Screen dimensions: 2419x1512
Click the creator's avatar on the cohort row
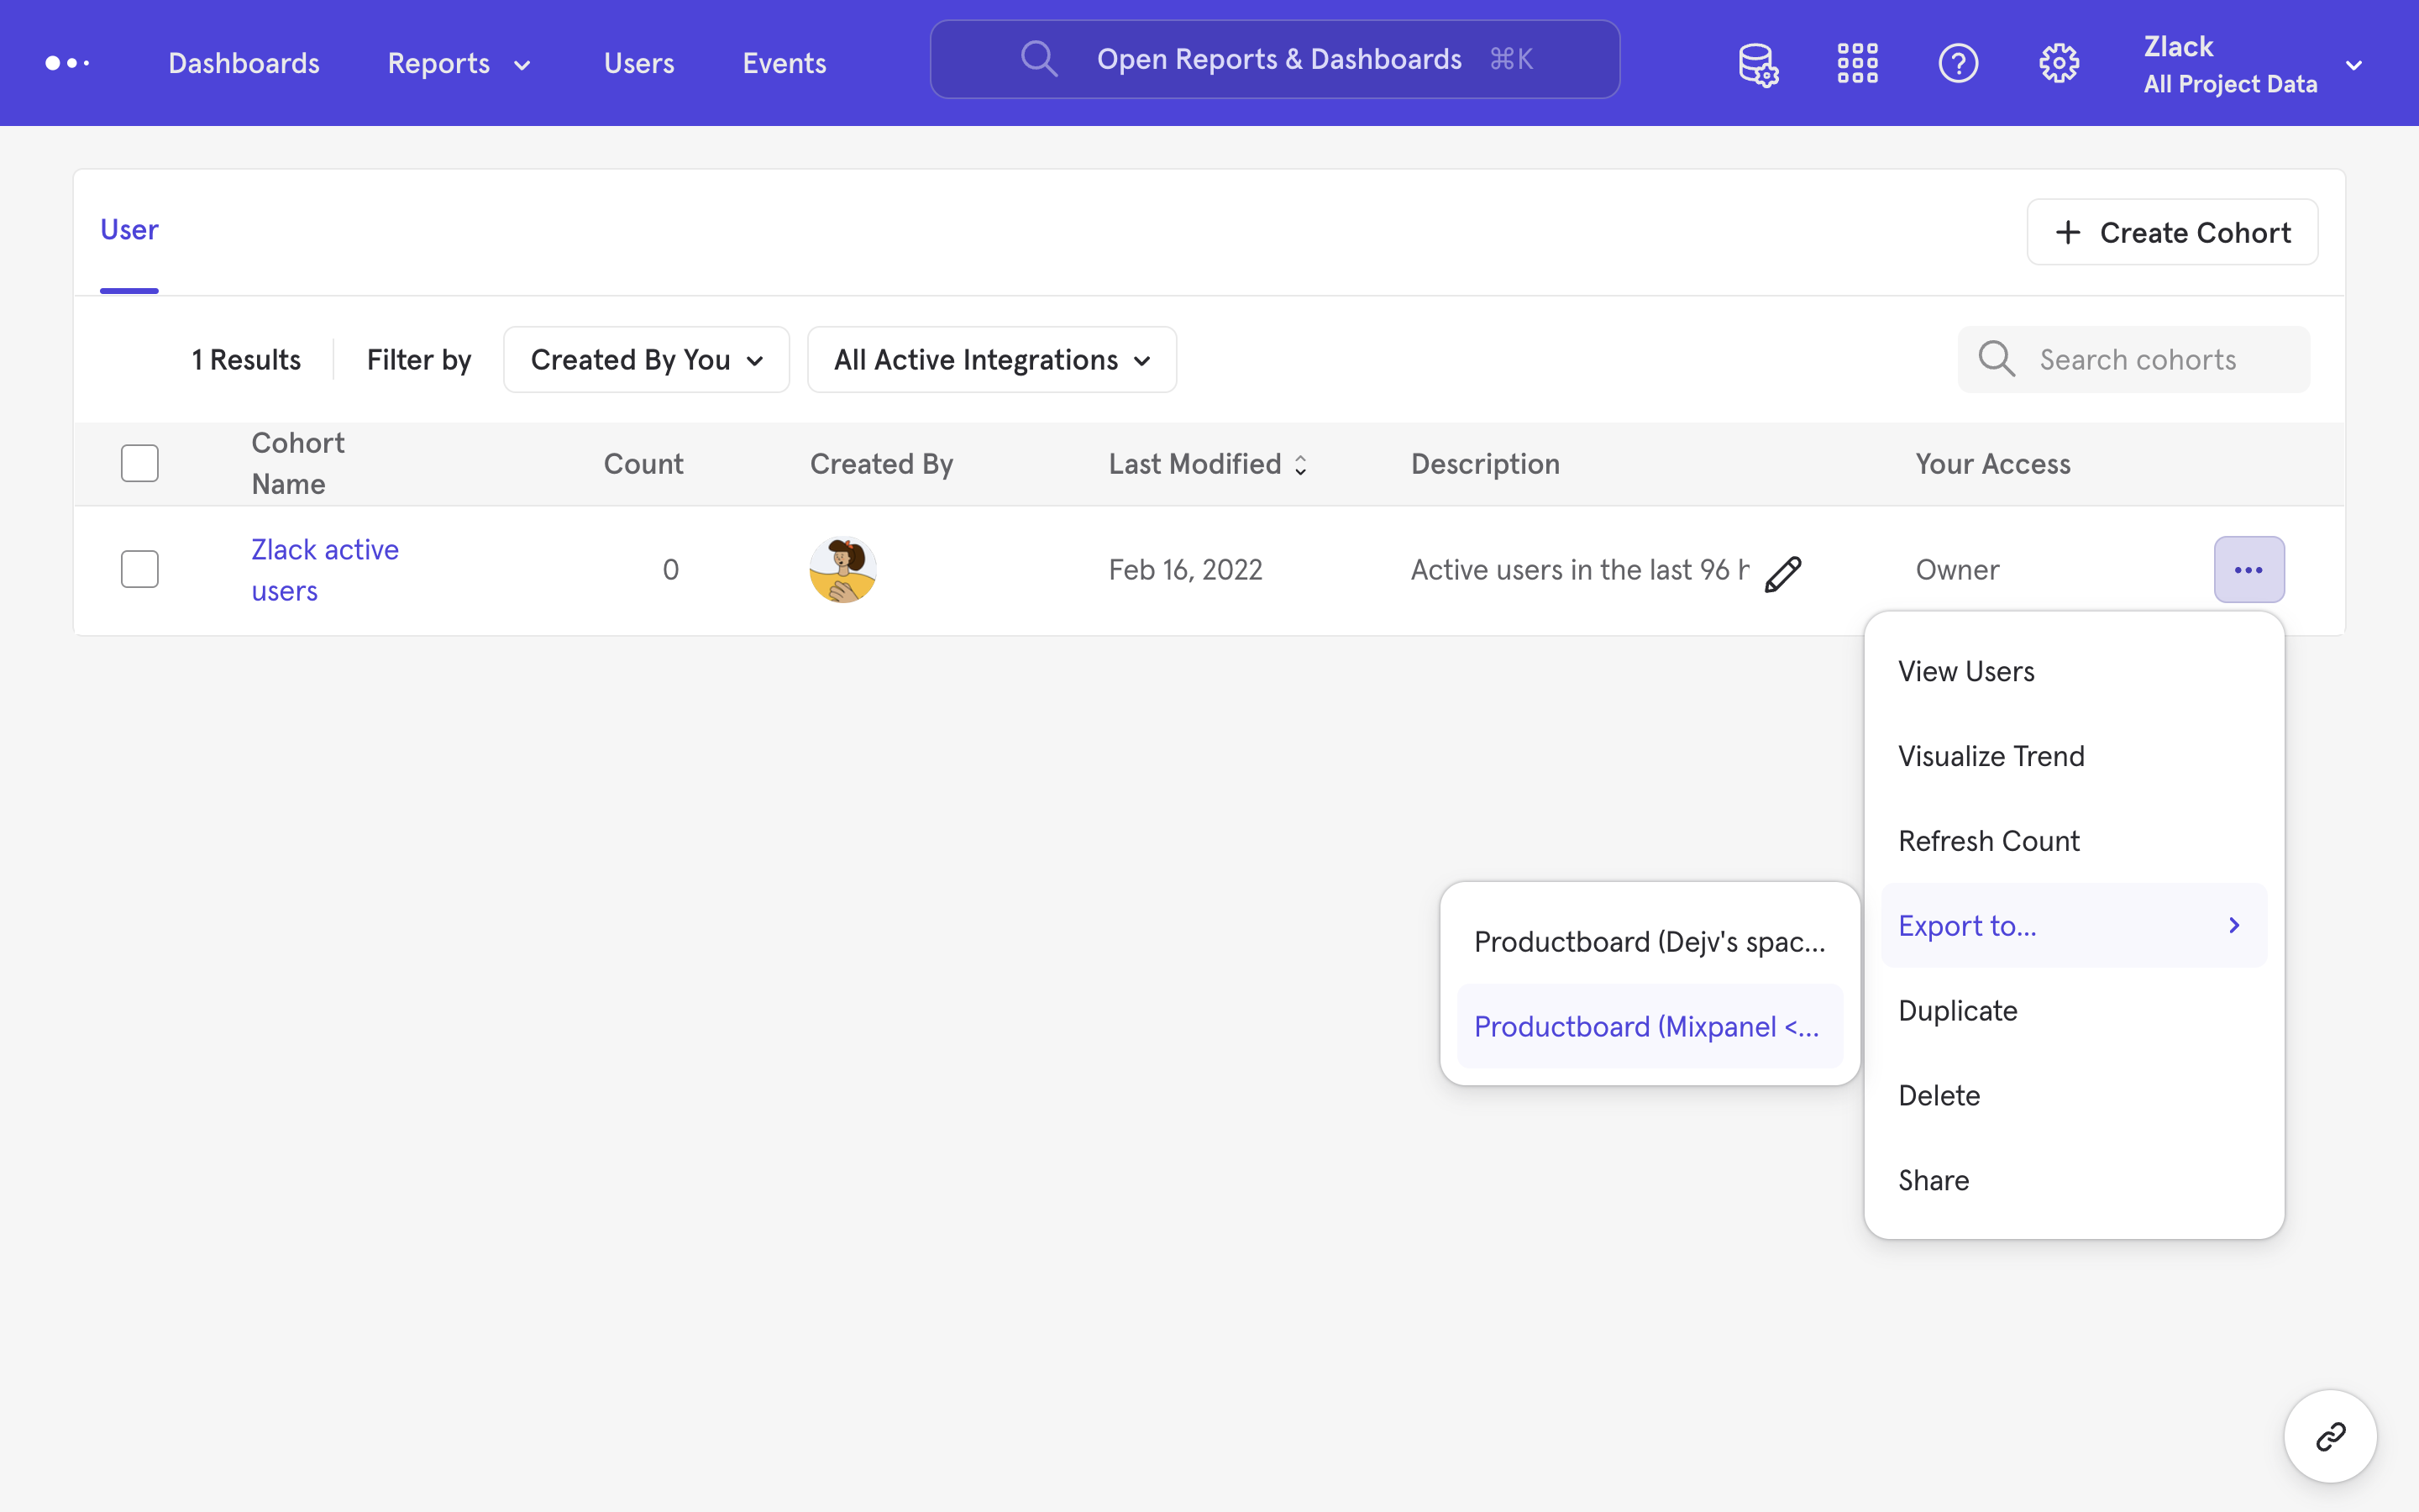[842, 569]
